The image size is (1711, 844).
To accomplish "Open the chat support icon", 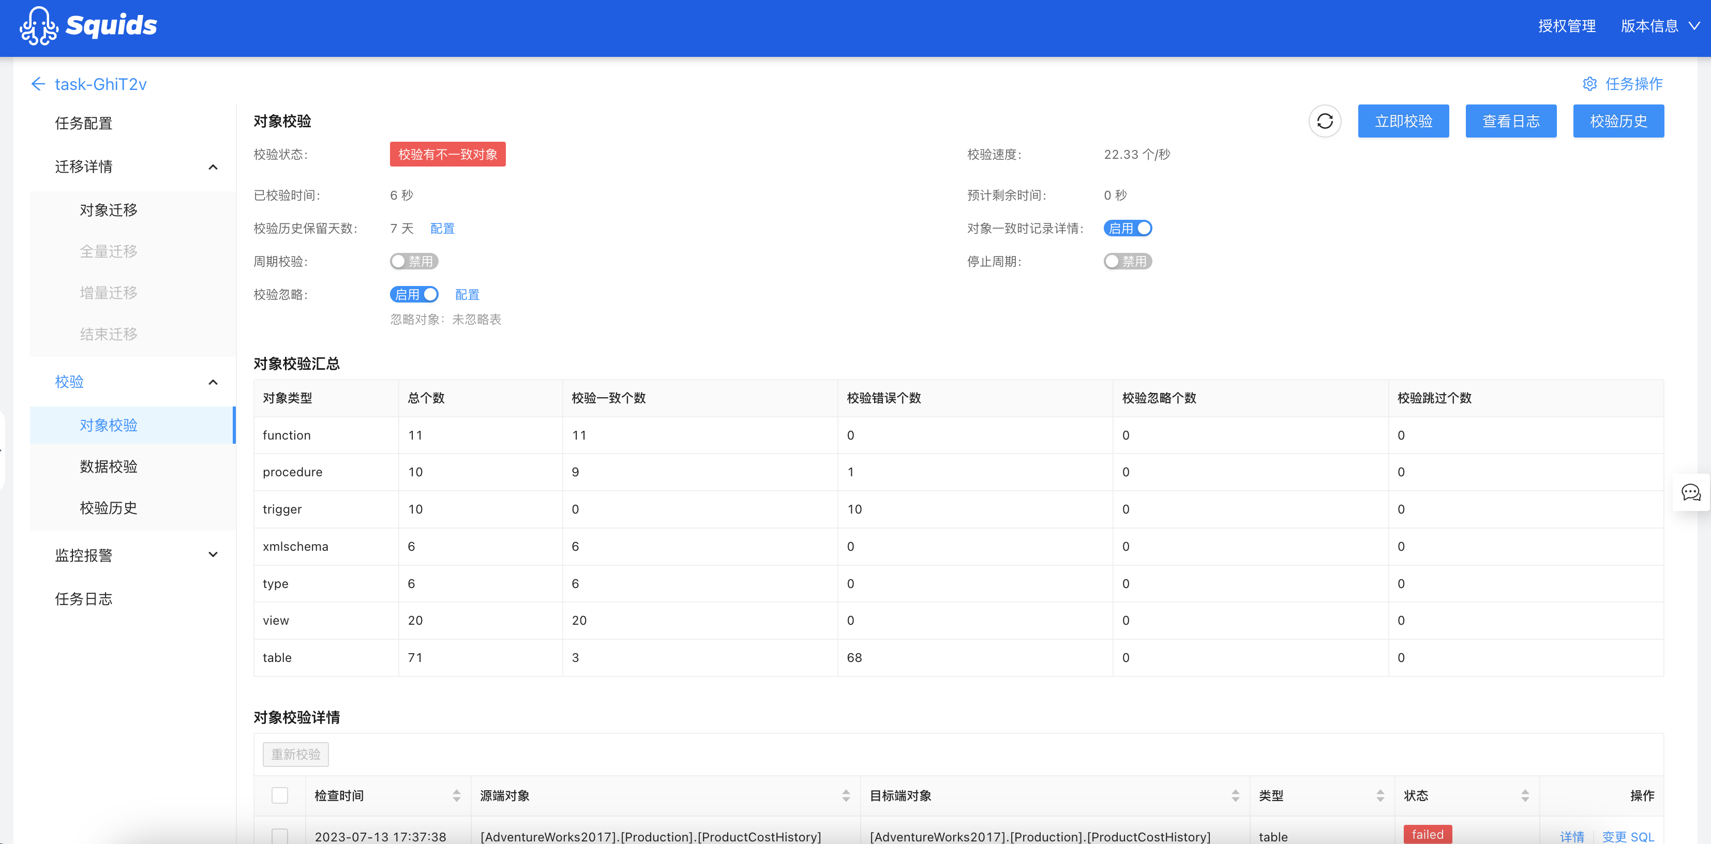I will pos(1690,493).
